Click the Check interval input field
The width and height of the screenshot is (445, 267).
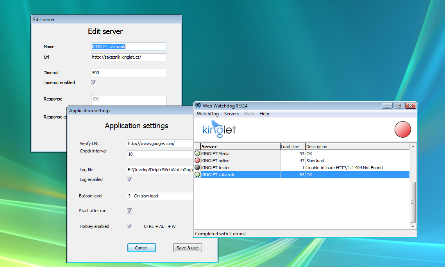(160, 154)
